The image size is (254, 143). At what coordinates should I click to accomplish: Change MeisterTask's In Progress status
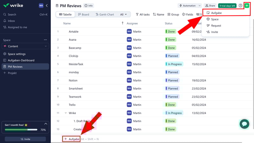pyautogui.click(x=174, y=64)
